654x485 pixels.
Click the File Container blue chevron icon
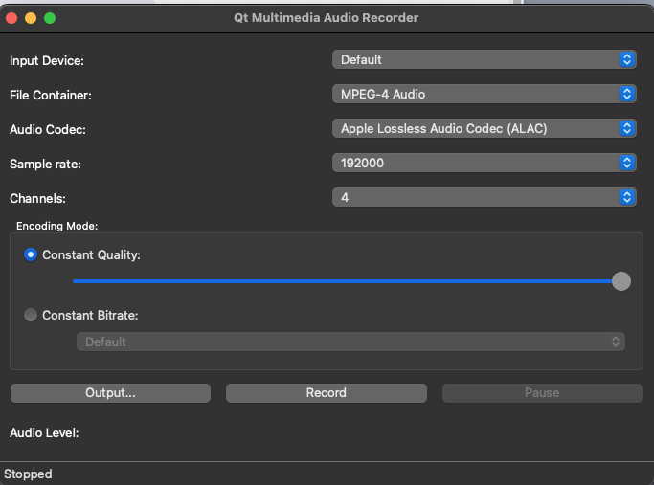627,94
